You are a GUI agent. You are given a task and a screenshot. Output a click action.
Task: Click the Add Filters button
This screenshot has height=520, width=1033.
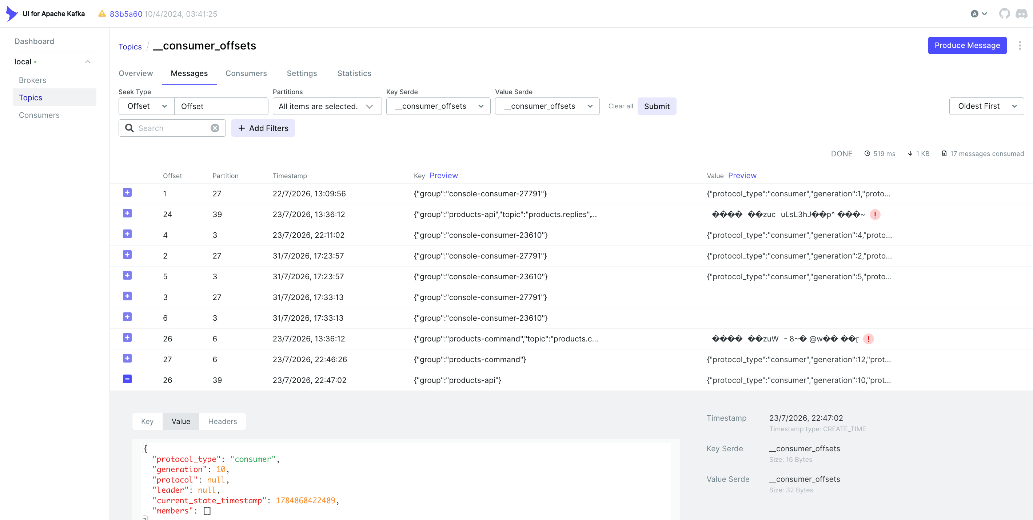point(263,128)
